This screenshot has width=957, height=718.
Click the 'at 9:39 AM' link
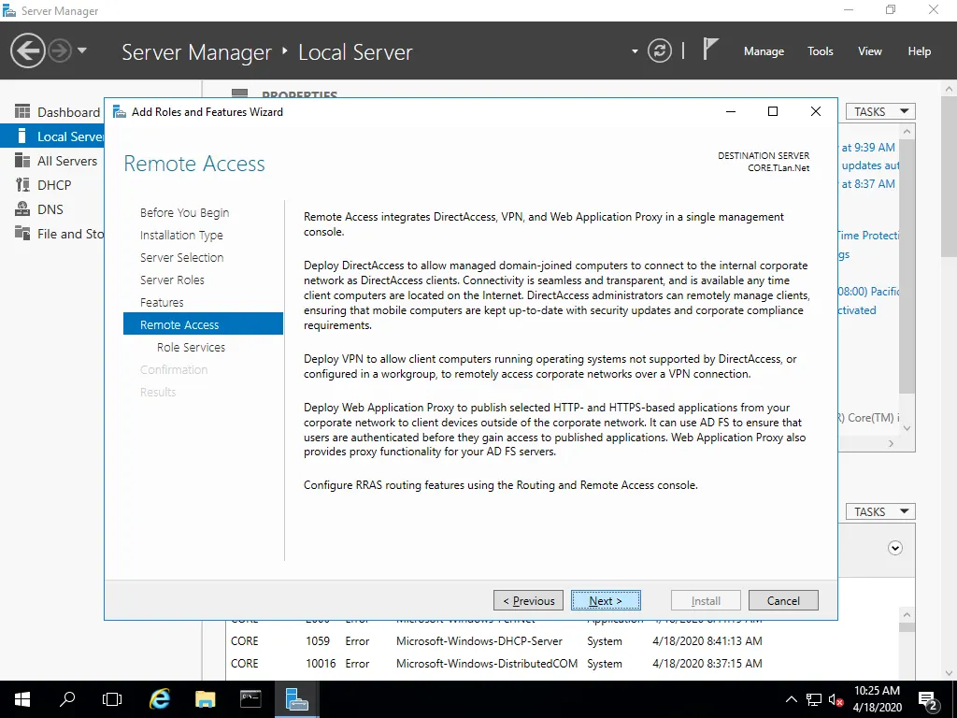(x=868, y=147)
